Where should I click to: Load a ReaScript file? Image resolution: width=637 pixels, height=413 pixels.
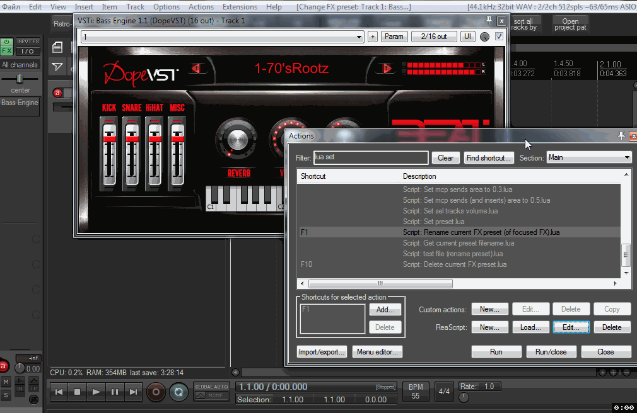click(x=530, y=327)
